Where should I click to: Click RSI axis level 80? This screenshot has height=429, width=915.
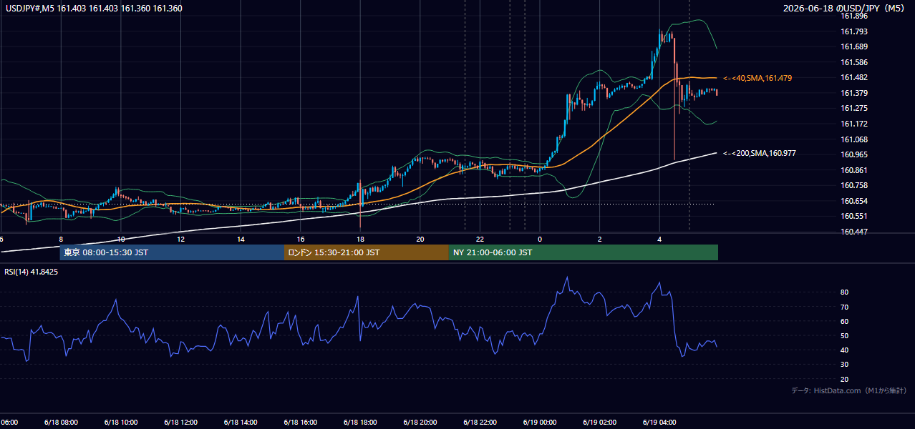pos(844,292)
